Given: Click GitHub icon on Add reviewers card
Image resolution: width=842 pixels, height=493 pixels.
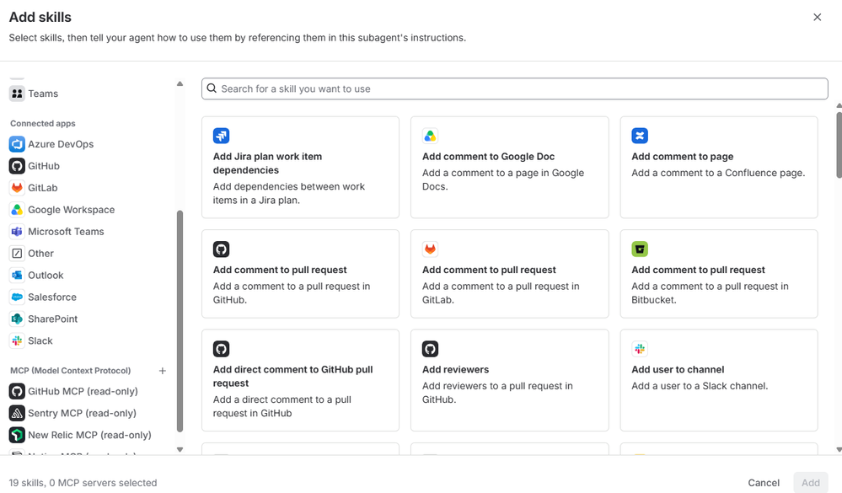Looking at the screenshot, I should click(430, 349).
